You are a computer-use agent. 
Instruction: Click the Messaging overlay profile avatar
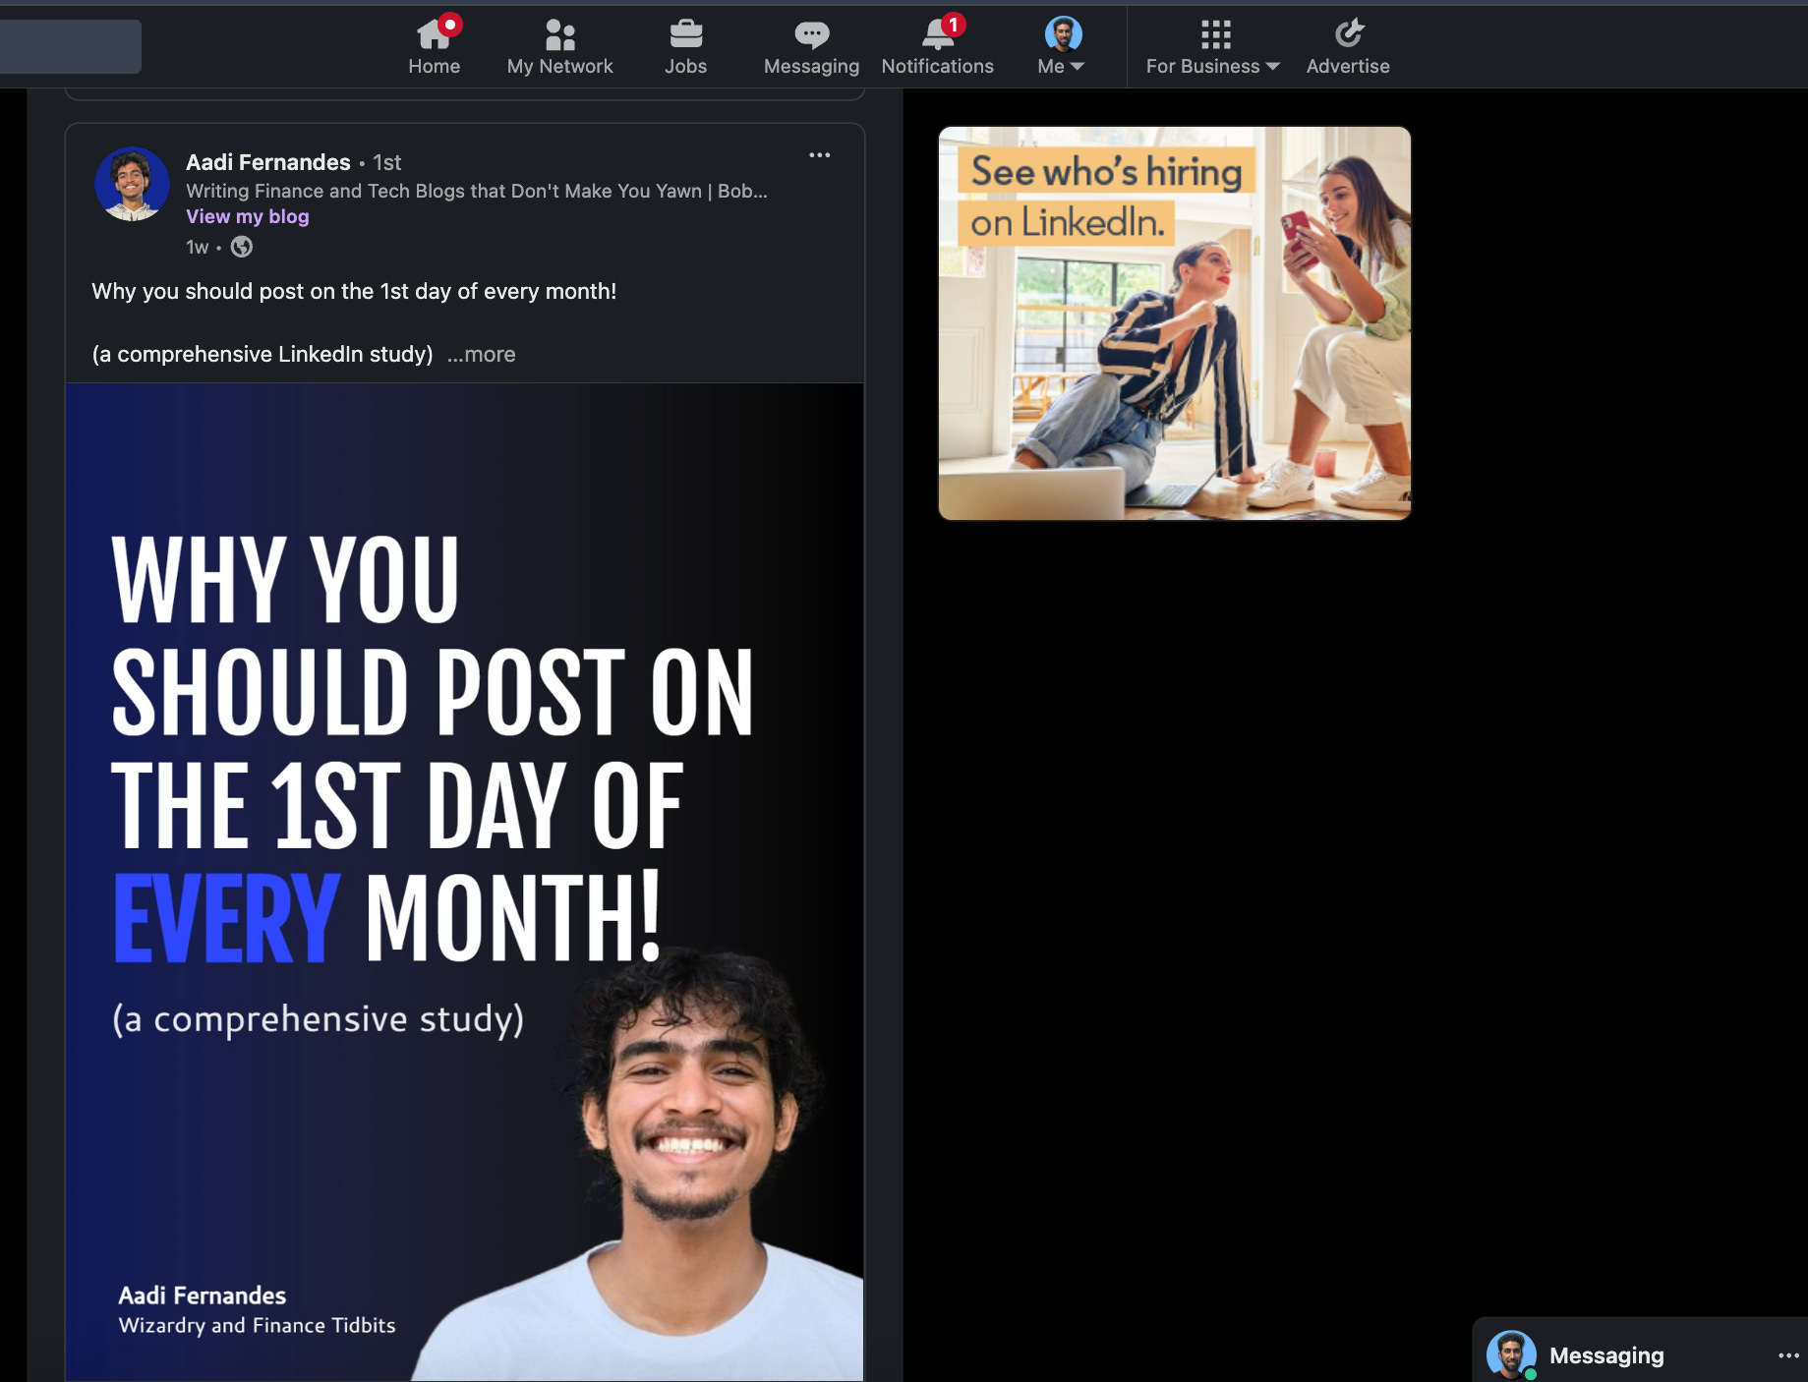pyautogui.click(x=1511, y=1354)
